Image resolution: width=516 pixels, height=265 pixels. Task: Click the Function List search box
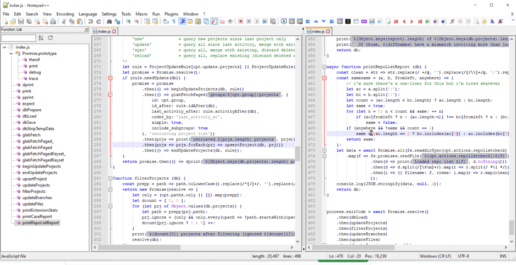click(x=18, y=38)
